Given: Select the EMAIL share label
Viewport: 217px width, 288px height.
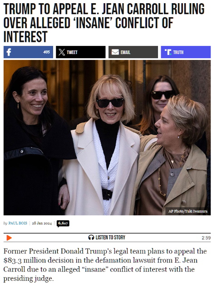Looking at the screenshot, I should (x=125, y=52).
